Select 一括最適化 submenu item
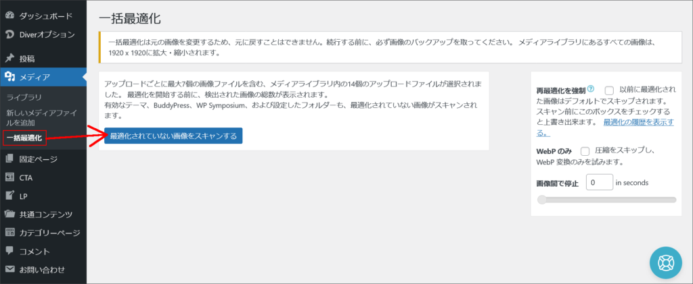 pos(24,138)
